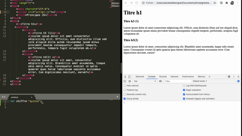The height and width of the screenshot is (136, 242).
Task: Uncheck the Eager evaluation checkbox
Action: pyautogui.click(x=184, y=90)
